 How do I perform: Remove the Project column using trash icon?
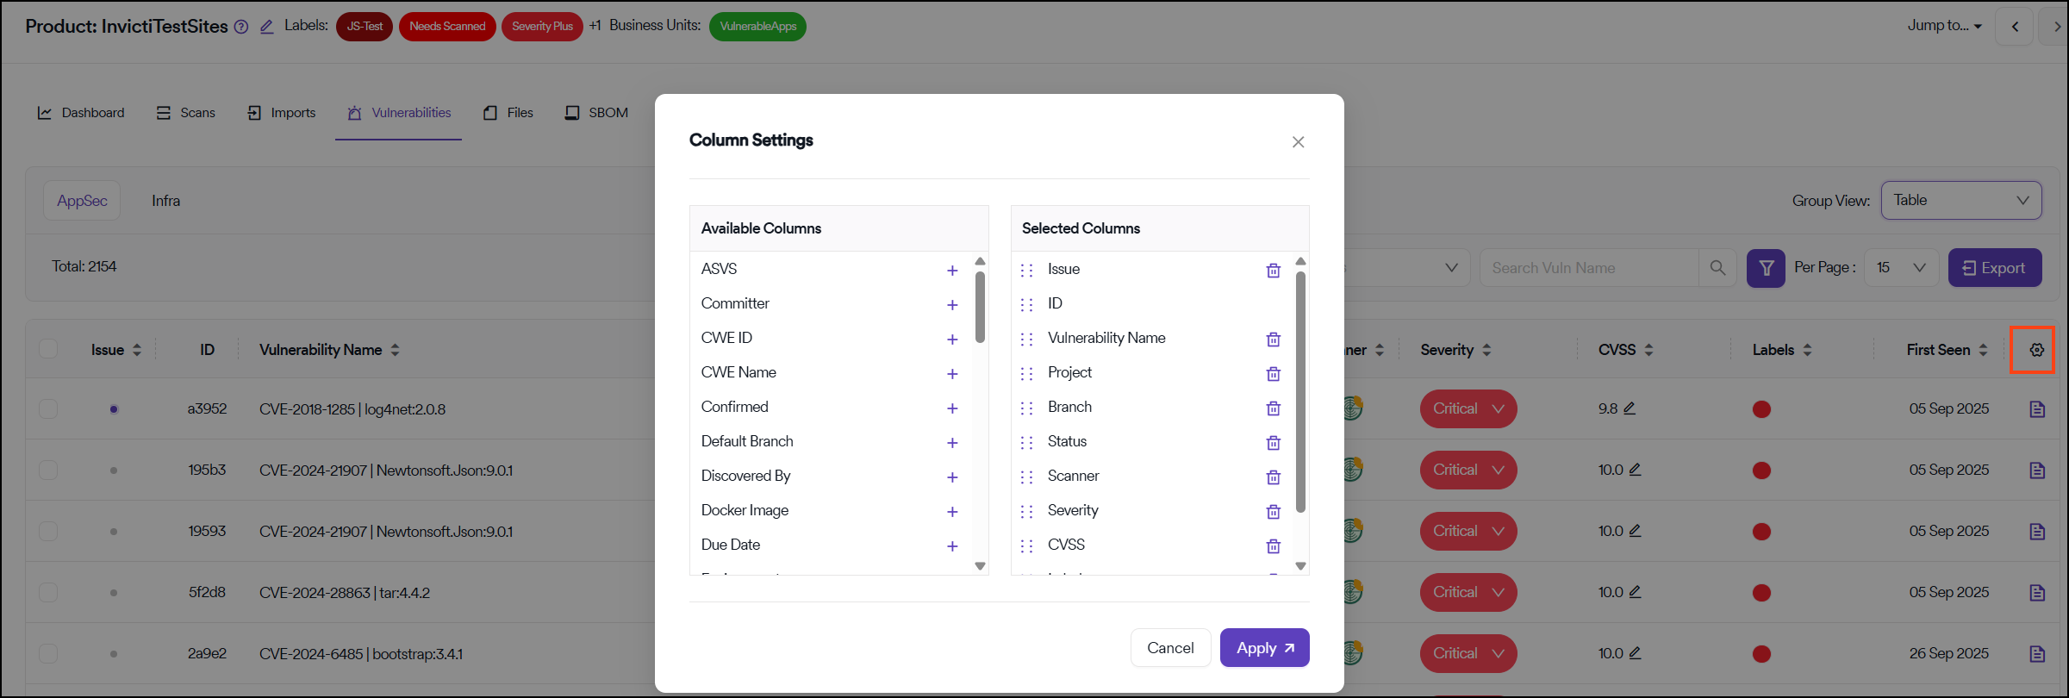pos(1273,374)
